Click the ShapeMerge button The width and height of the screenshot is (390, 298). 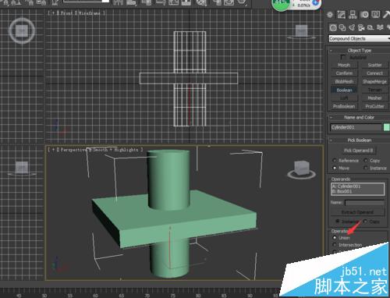click(x=374, y=82)
